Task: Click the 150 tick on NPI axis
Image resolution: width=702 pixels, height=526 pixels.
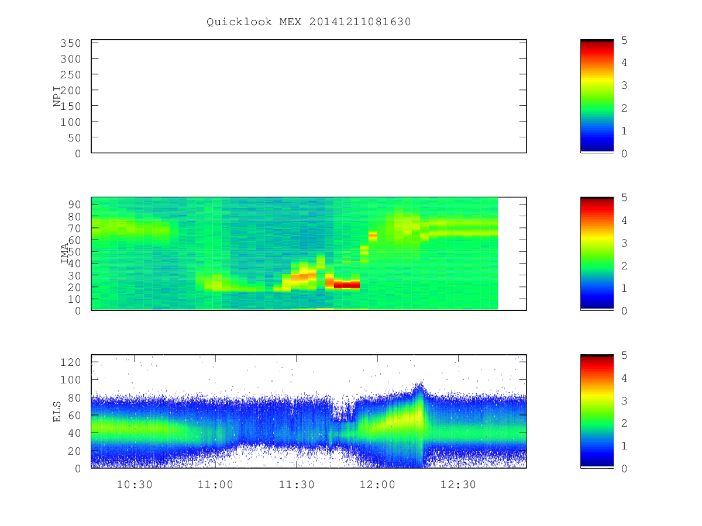Action: pos(70,106)
